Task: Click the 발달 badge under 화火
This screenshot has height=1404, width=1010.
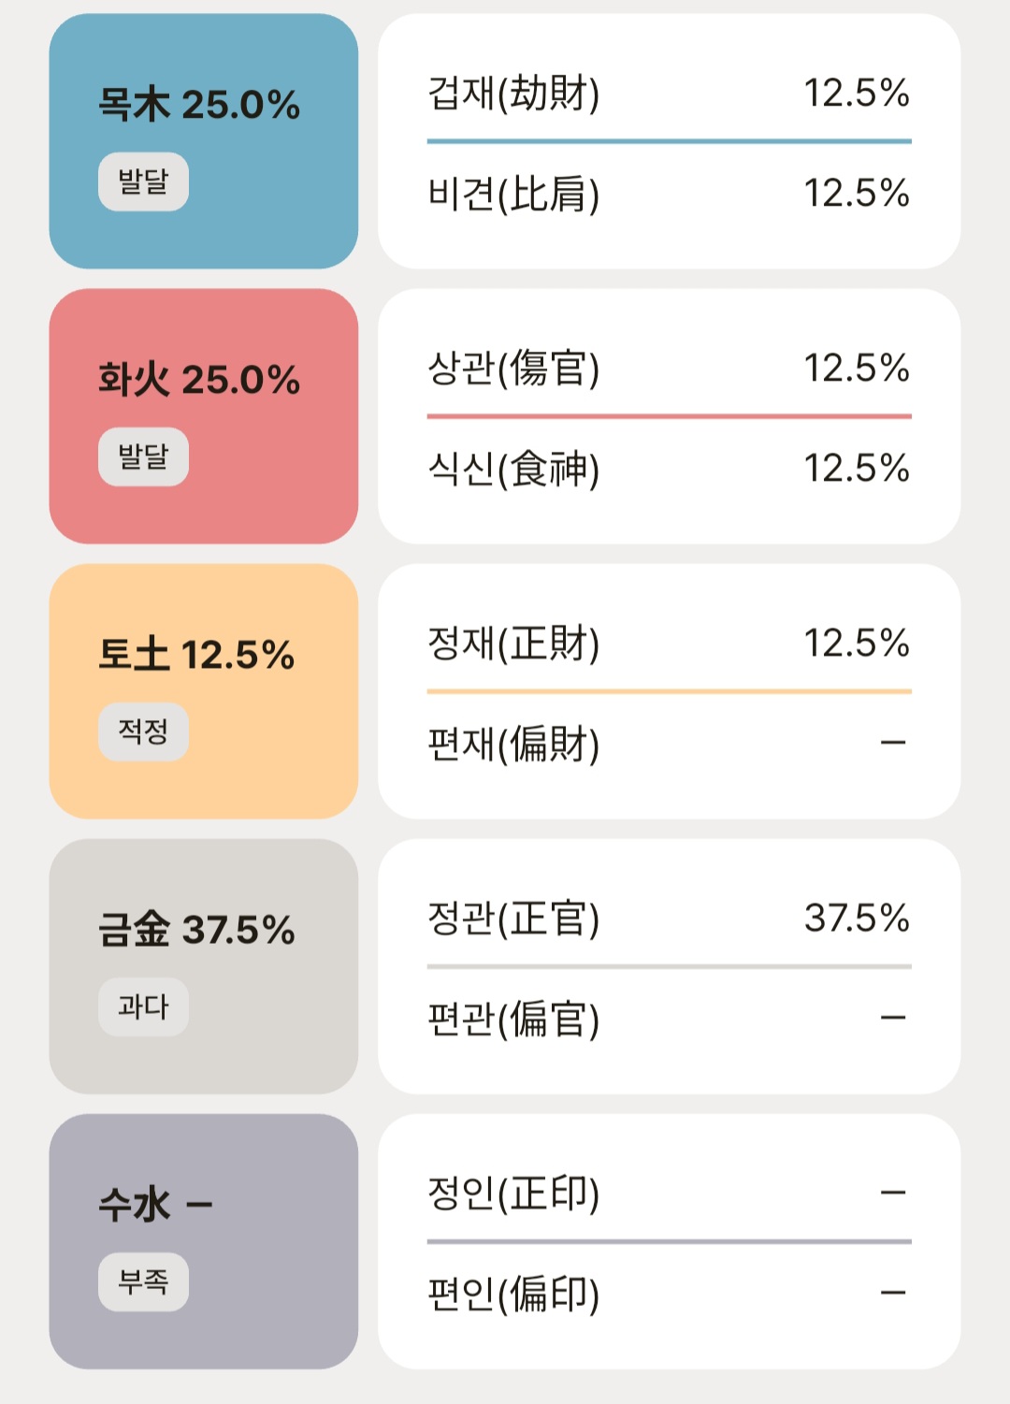Action: pyautogui.click(x=143, y=456)
